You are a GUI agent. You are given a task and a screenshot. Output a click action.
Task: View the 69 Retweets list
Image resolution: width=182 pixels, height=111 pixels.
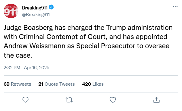click(17, 84)
